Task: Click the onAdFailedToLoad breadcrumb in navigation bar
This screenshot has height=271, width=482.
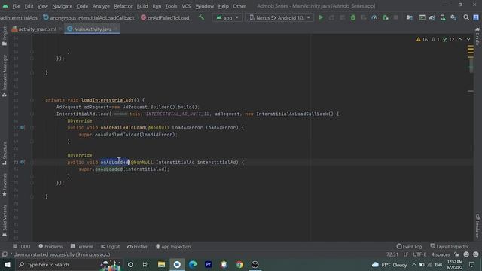Action: tap(165, 17)
